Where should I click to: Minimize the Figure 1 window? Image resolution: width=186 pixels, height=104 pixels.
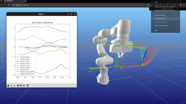pos(68,14)
